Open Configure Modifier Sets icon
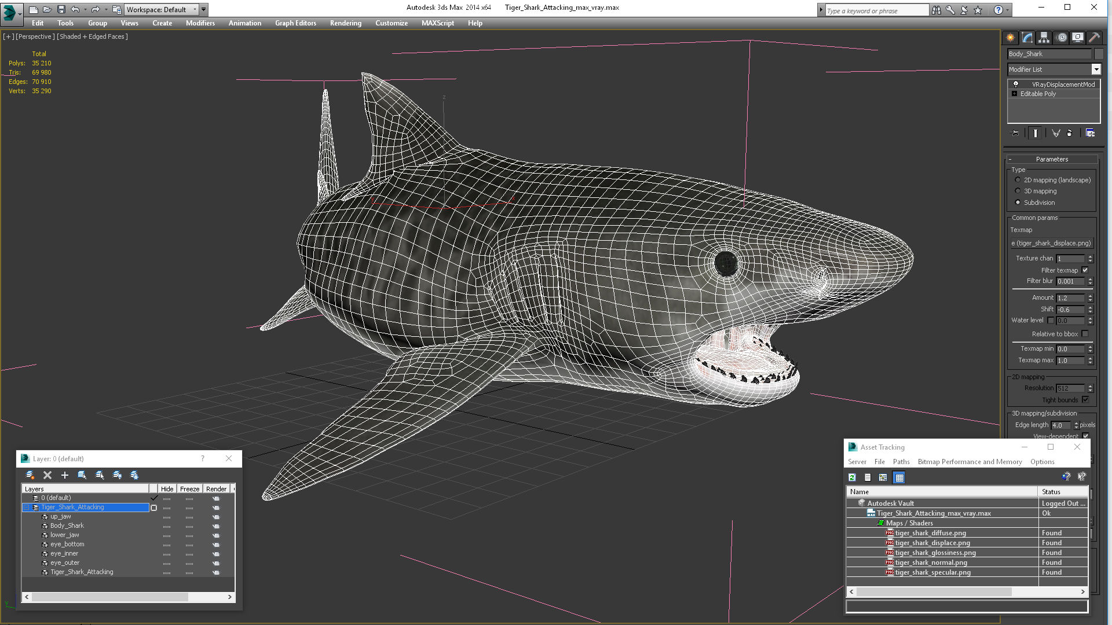1112x625 pixels. click(1090, 133)
